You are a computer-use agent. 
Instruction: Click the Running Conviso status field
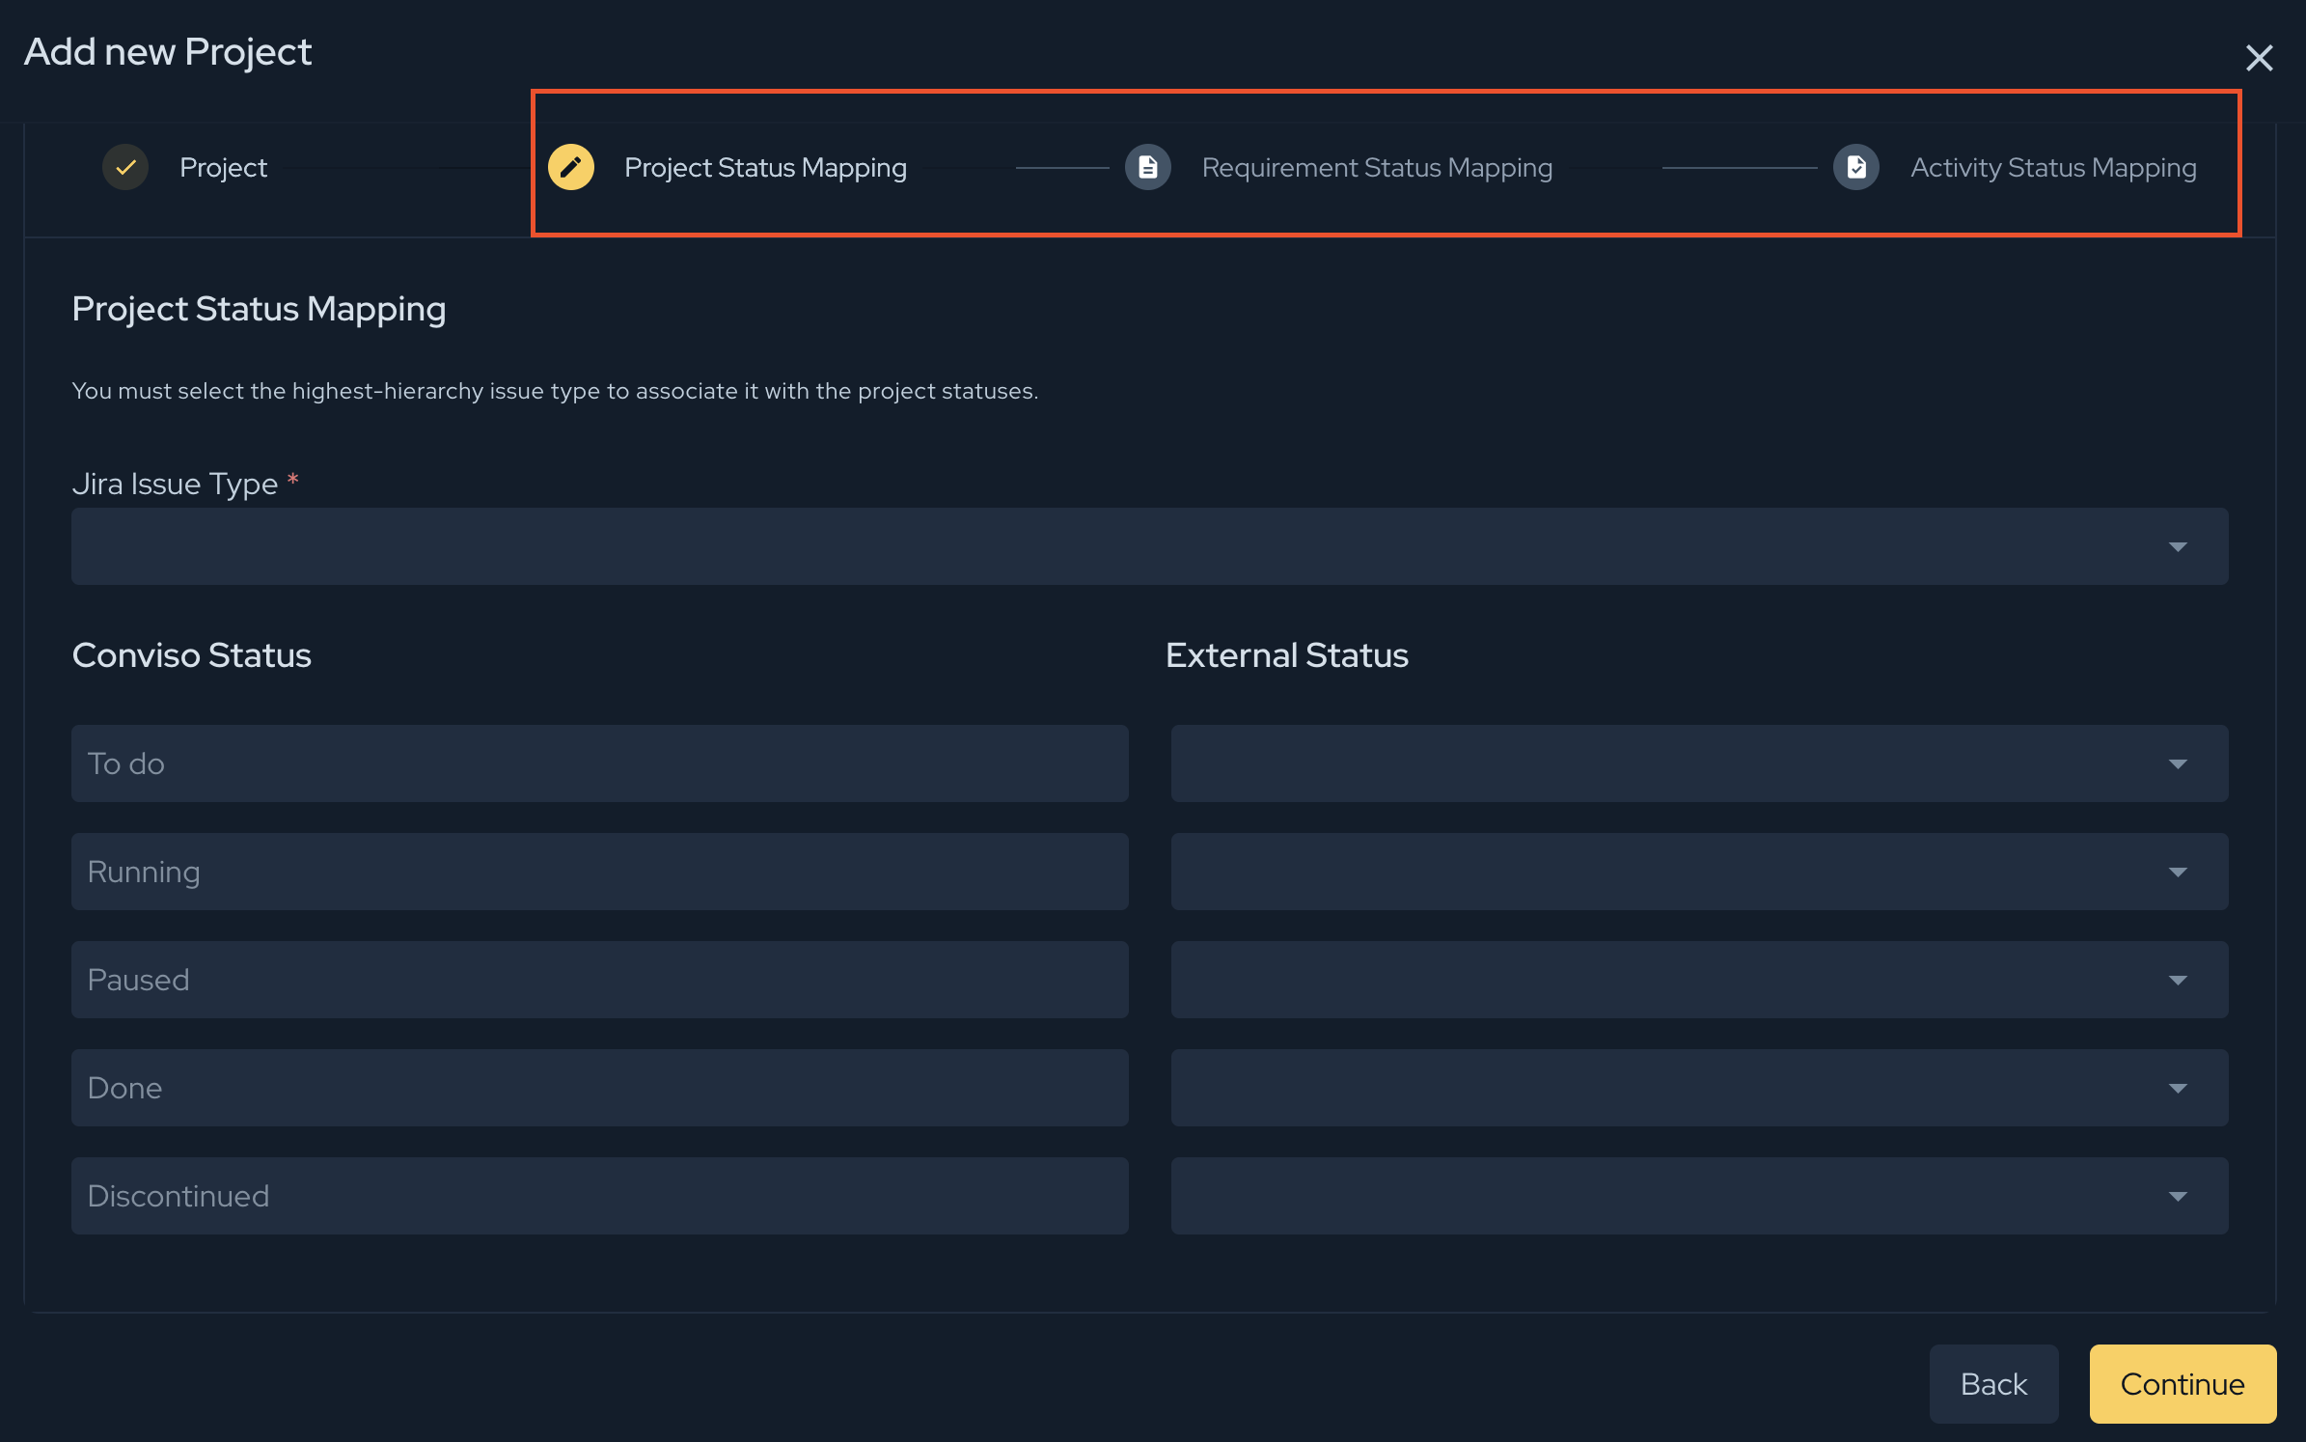[x=600, y=872]
